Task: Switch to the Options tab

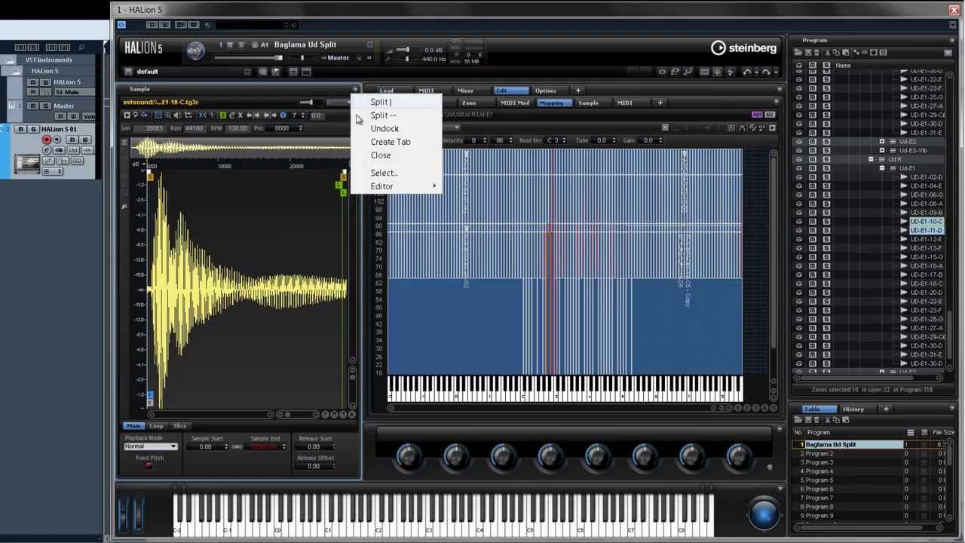Action: click(546, 90)
